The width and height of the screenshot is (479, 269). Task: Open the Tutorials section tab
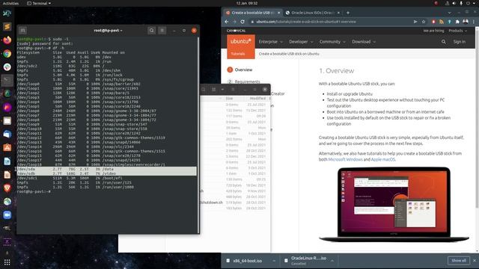[238, 54]
